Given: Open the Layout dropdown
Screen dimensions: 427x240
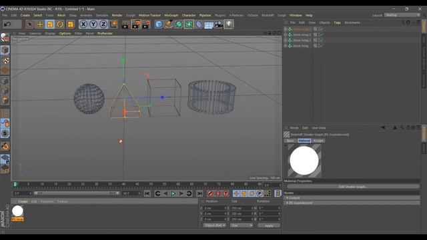Looking at the screenshot, I should (402, 15).
